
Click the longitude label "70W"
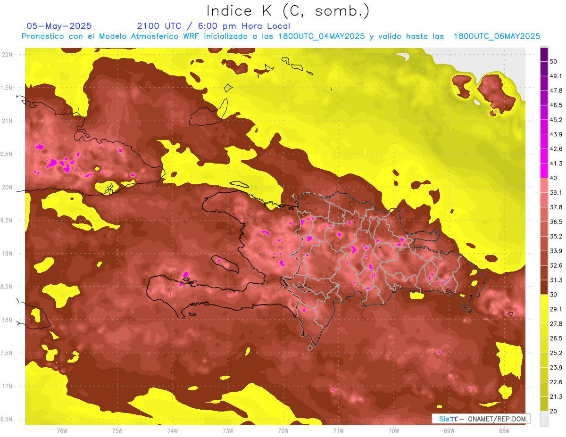[x=393, y=431]
